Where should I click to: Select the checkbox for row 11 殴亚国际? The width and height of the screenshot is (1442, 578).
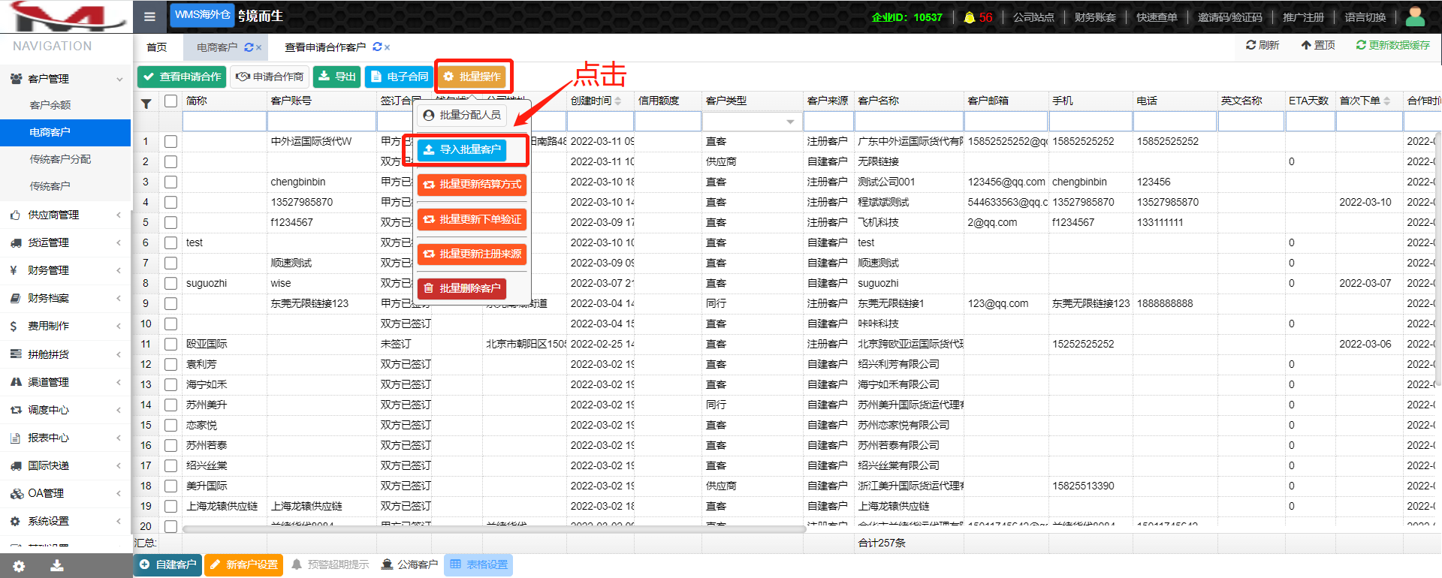click(x=171, y=344)
